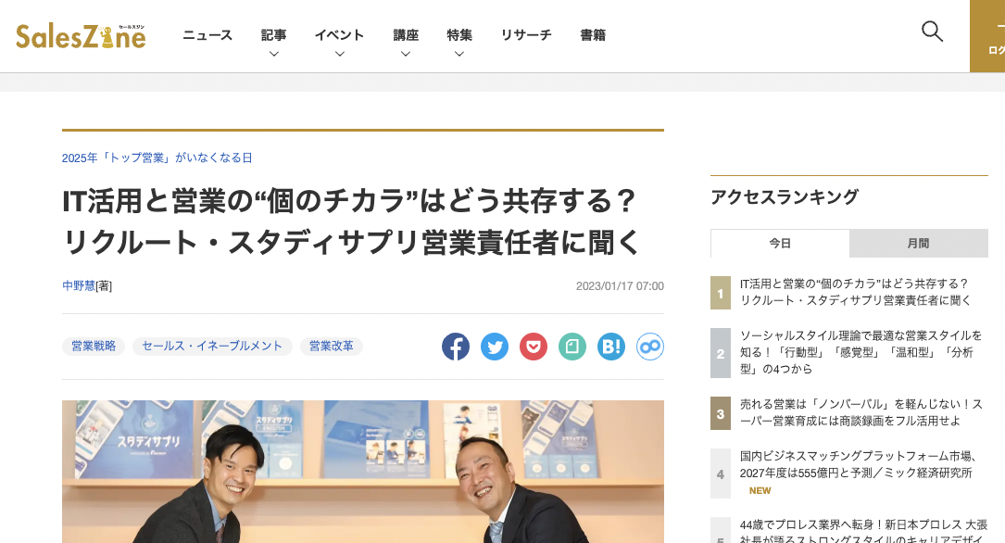Expand the イベント dropdown chevron
Screen dimensions: 1005x543
[x=340, y=54]
